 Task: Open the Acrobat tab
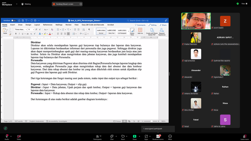(x=111, y=25)
